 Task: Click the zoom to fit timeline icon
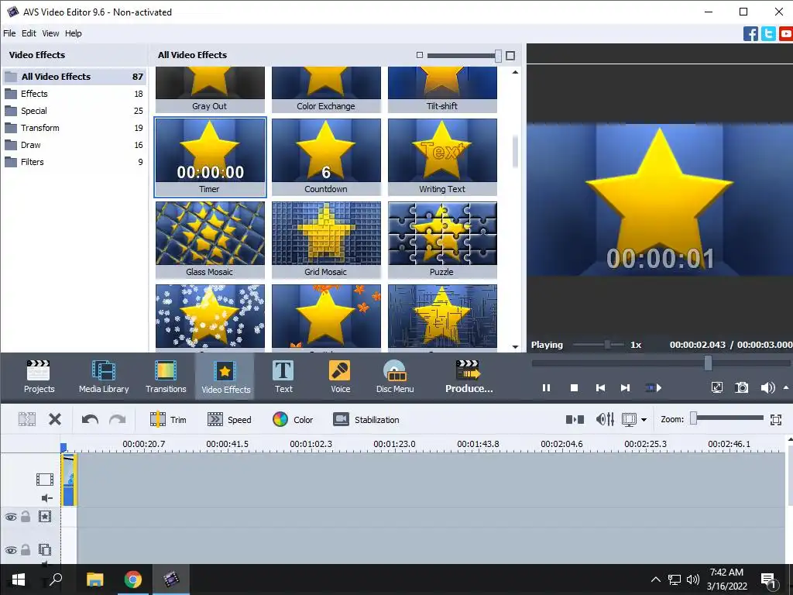(776, 419)
